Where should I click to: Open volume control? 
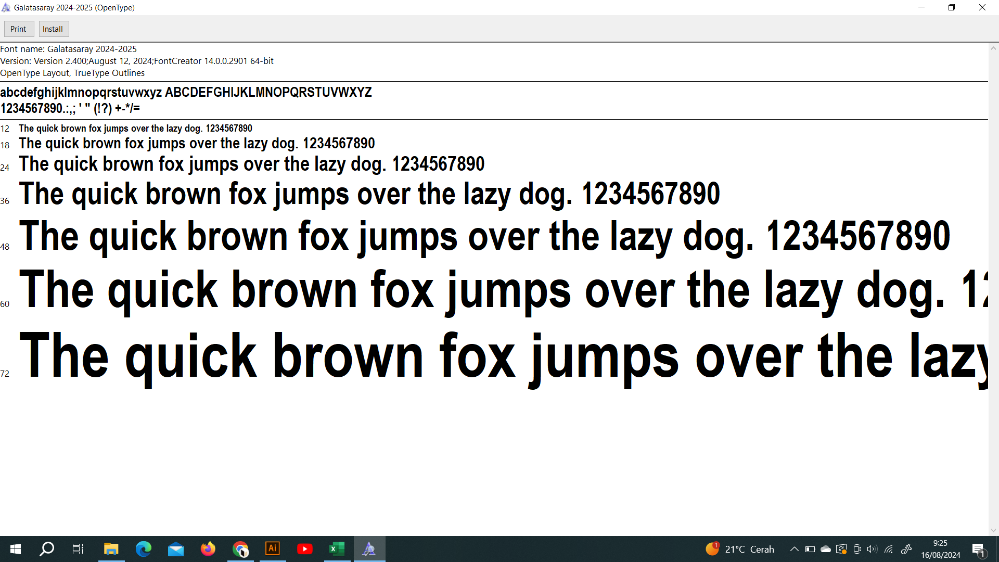(x=873, y=549)
